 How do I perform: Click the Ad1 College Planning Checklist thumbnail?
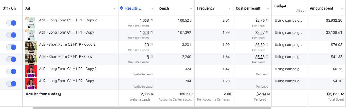(x=31, y=23)
